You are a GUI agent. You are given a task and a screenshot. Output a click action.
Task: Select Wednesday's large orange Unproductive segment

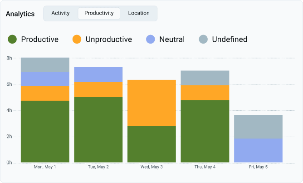(x=151, y=103)
